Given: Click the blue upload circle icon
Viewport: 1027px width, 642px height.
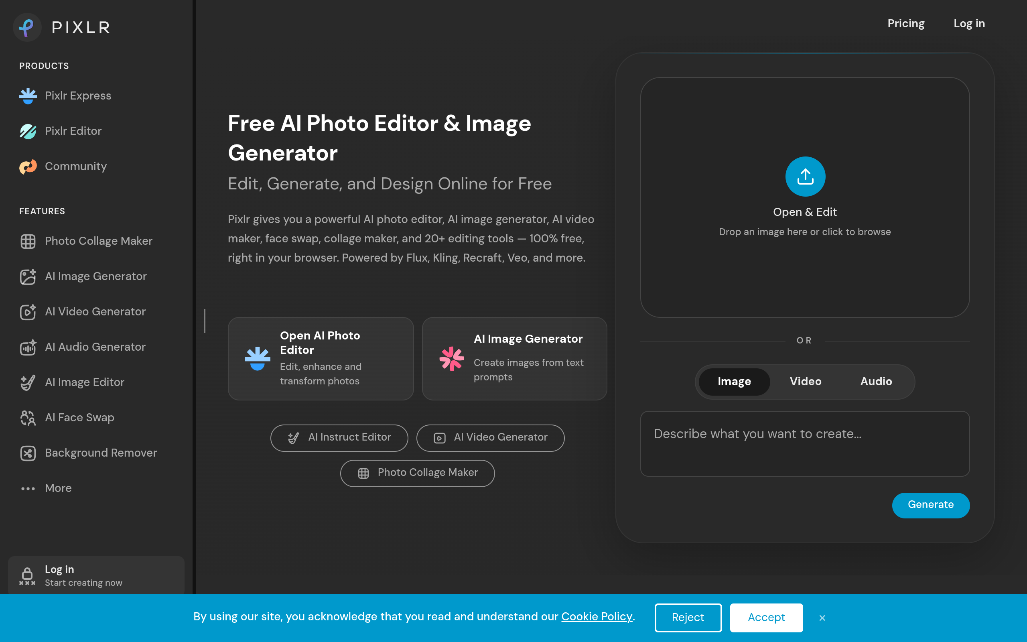Looking at the screenshot, I should (x=805, y=177).
